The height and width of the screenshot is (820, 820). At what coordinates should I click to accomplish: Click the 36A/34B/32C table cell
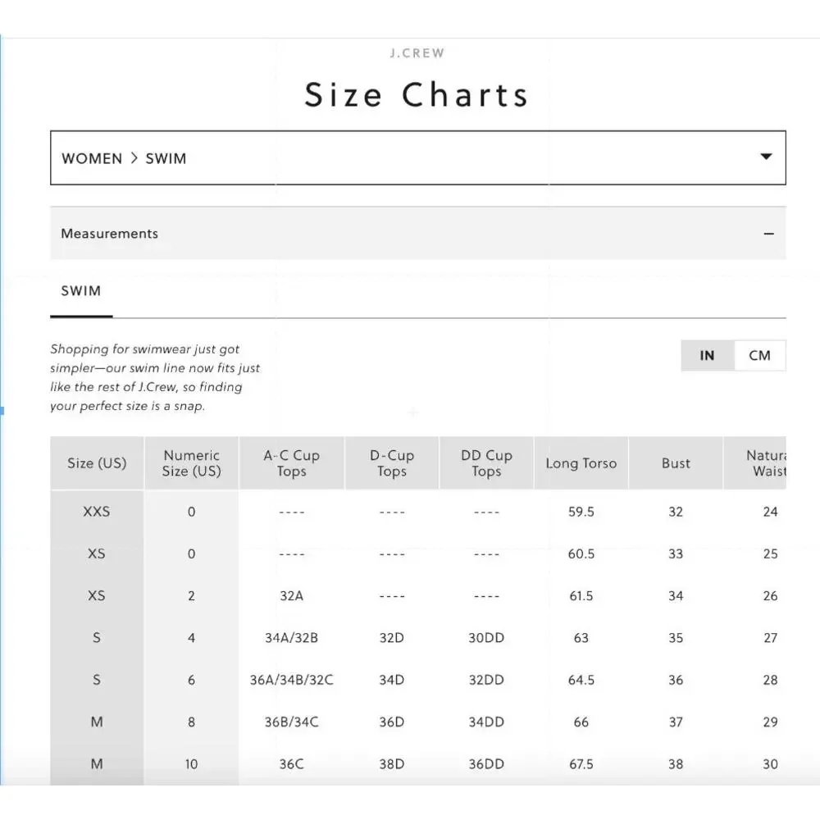point(291,680)
